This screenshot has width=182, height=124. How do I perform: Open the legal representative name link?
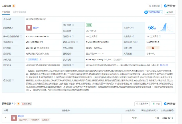pos(36,28)
